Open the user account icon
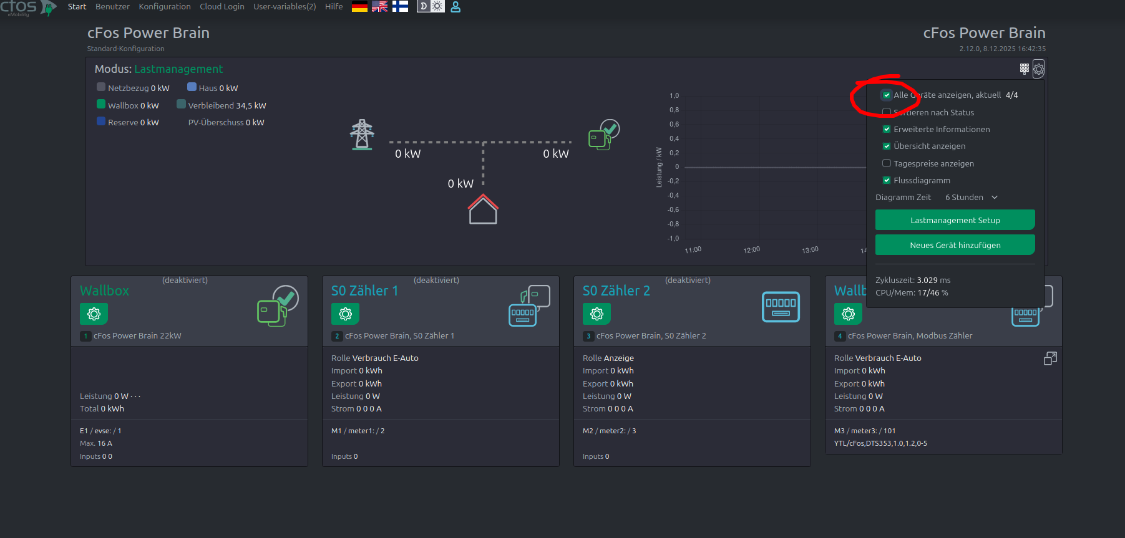Screen dimensions: 1125x538 [455, 7]
